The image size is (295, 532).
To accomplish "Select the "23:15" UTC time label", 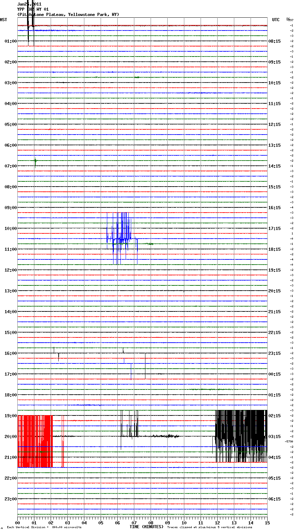I will 275,353.
